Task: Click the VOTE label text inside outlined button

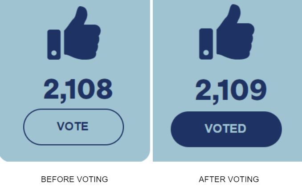Action: coord(73,126)
